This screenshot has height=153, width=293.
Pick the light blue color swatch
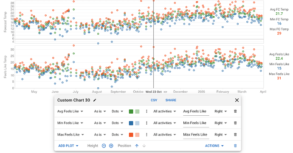click(x=137, y=123)
